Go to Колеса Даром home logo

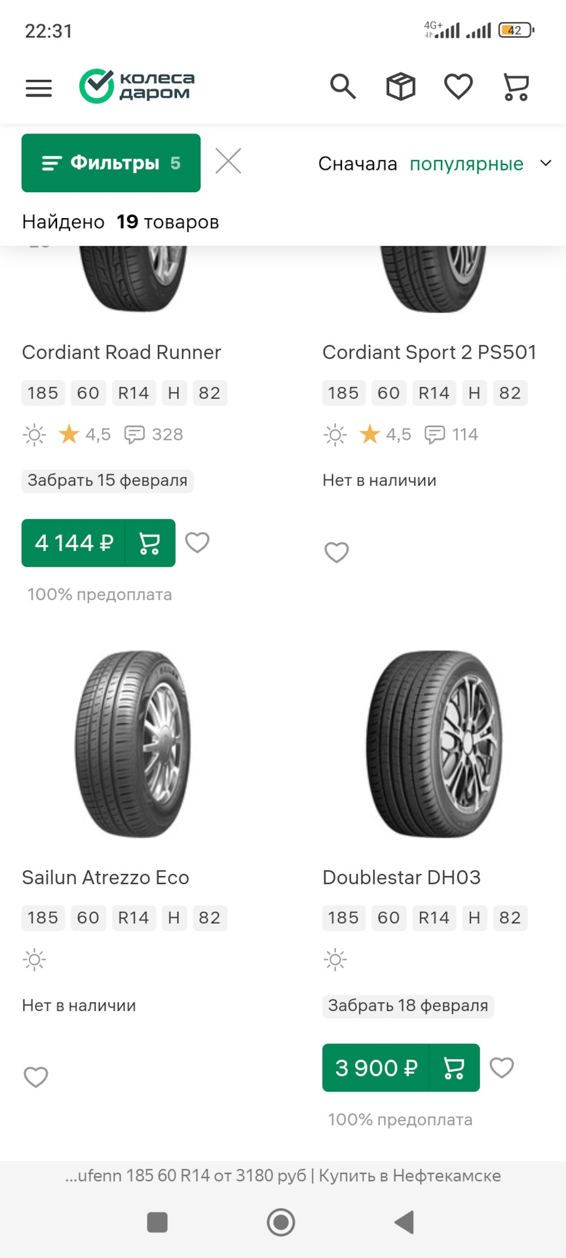click(x=138, y=86)
